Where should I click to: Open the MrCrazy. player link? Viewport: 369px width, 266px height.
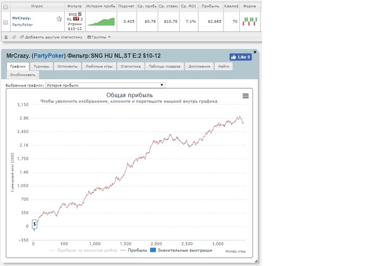click(22, 18)
